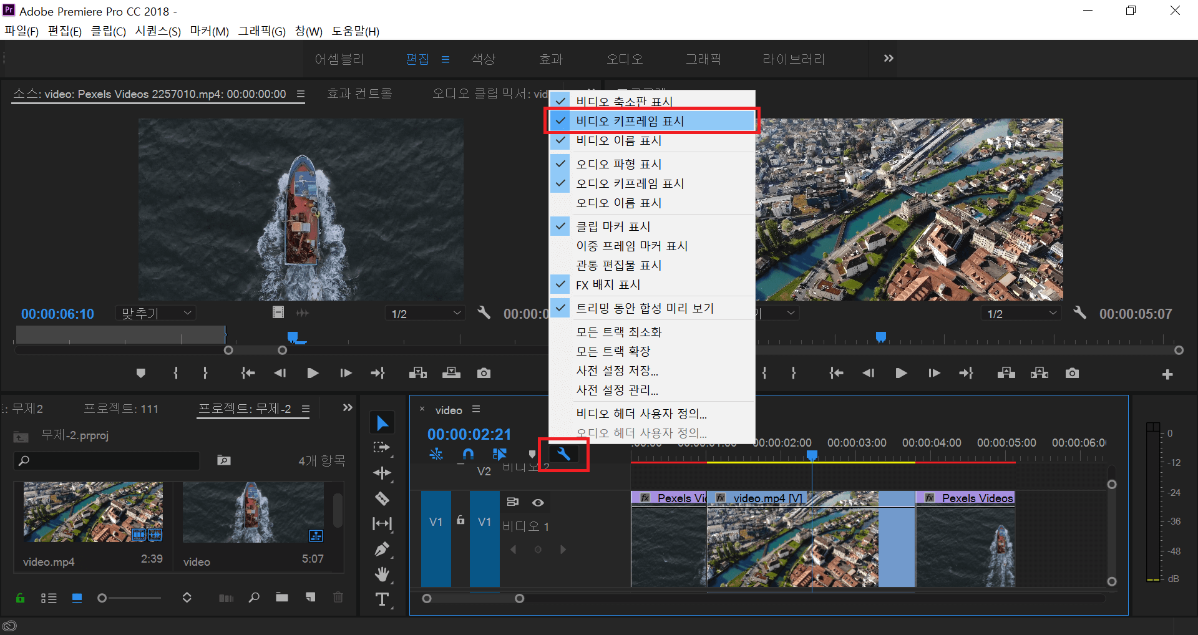
Task: Enable 오디오 이름 표시 option
Action: 652,203
